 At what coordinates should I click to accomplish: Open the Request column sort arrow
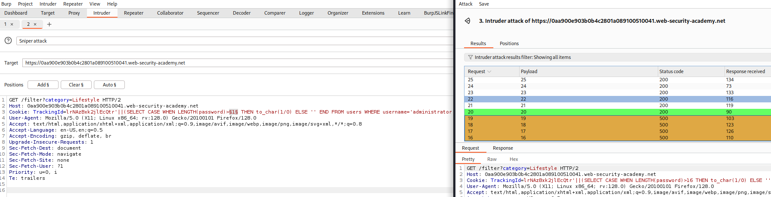489,71
